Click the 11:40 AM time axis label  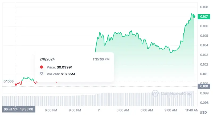191,110
